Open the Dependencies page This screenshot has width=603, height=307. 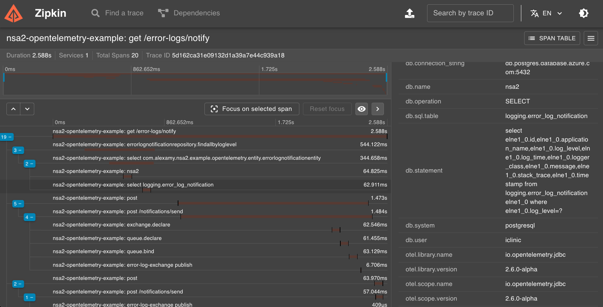[189, 13]
